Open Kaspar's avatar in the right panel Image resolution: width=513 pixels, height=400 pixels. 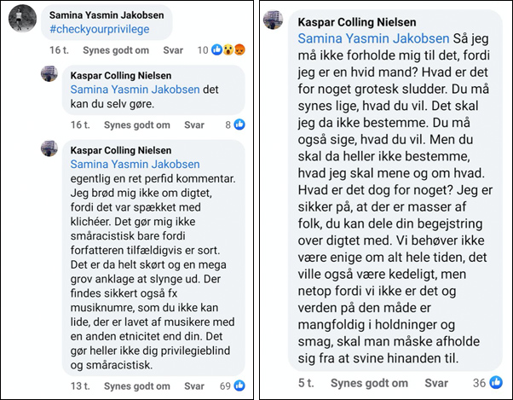tap(274, 20)
